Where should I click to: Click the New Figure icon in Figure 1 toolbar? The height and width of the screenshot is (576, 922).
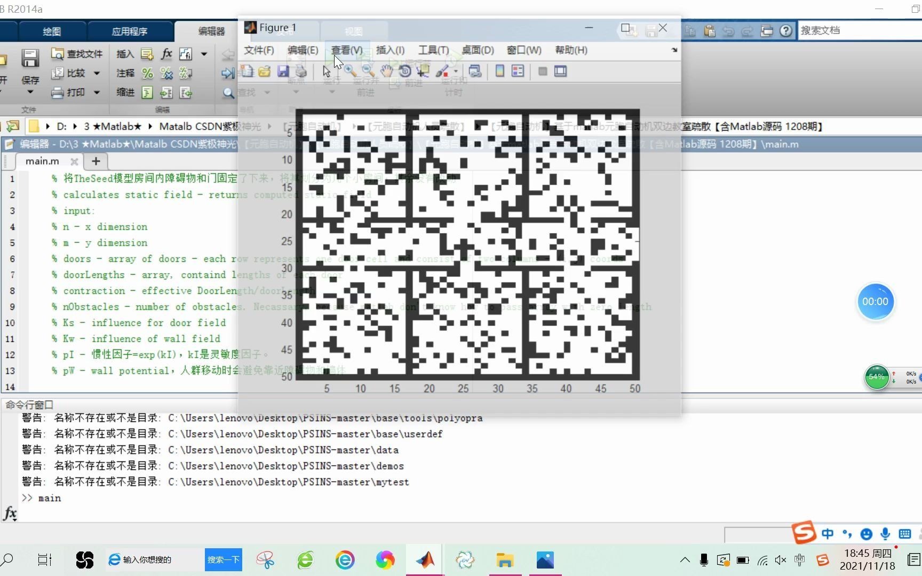(x=247, y=71)
